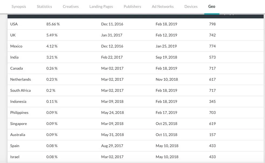265x163 pixels.
Task: Click the 0.26 % share value
Action: click(52, 68)
